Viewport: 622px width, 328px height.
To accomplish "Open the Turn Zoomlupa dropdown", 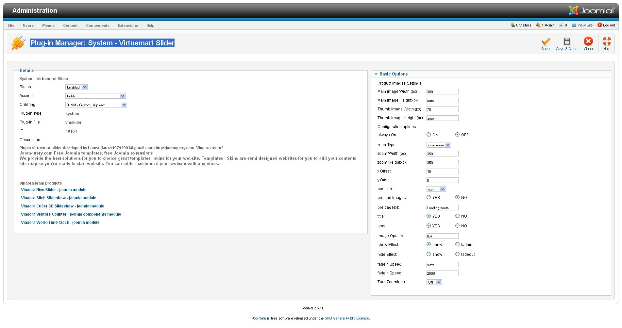I will [434, 282].
